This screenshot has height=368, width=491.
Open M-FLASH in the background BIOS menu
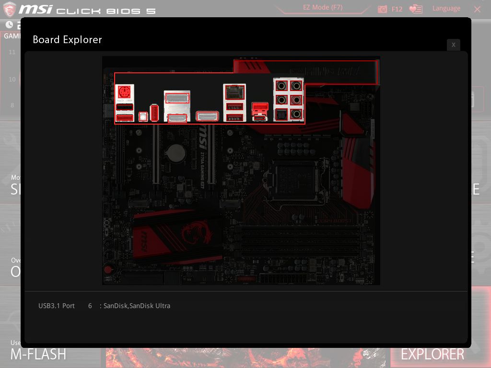(x=38, y=354)
